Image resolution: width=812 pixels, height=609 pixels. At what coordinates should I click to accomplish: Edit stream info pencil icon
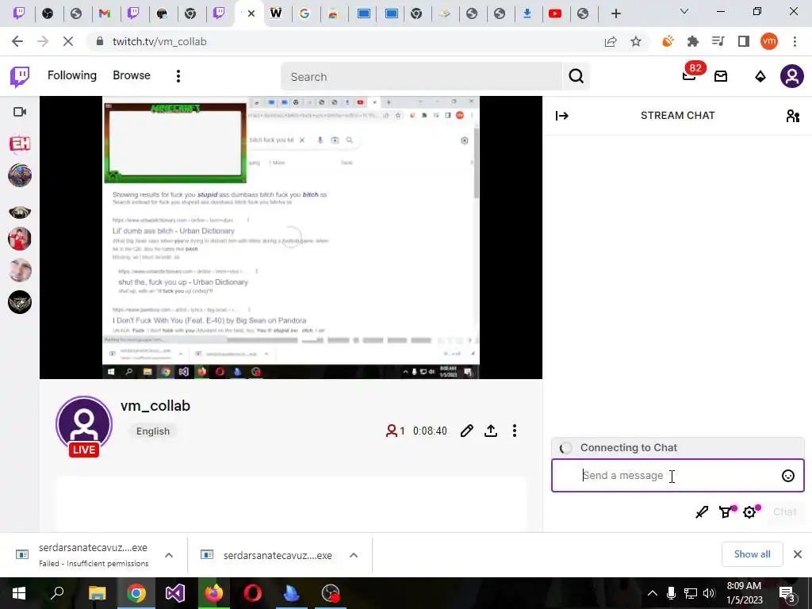[x=466, y=431]
